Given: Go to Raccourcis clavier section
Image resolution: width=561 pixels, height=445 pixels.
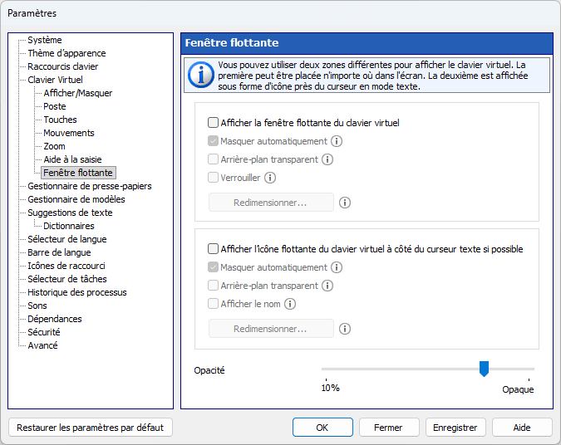Looking at the screenshot, I should click(62, 66).
